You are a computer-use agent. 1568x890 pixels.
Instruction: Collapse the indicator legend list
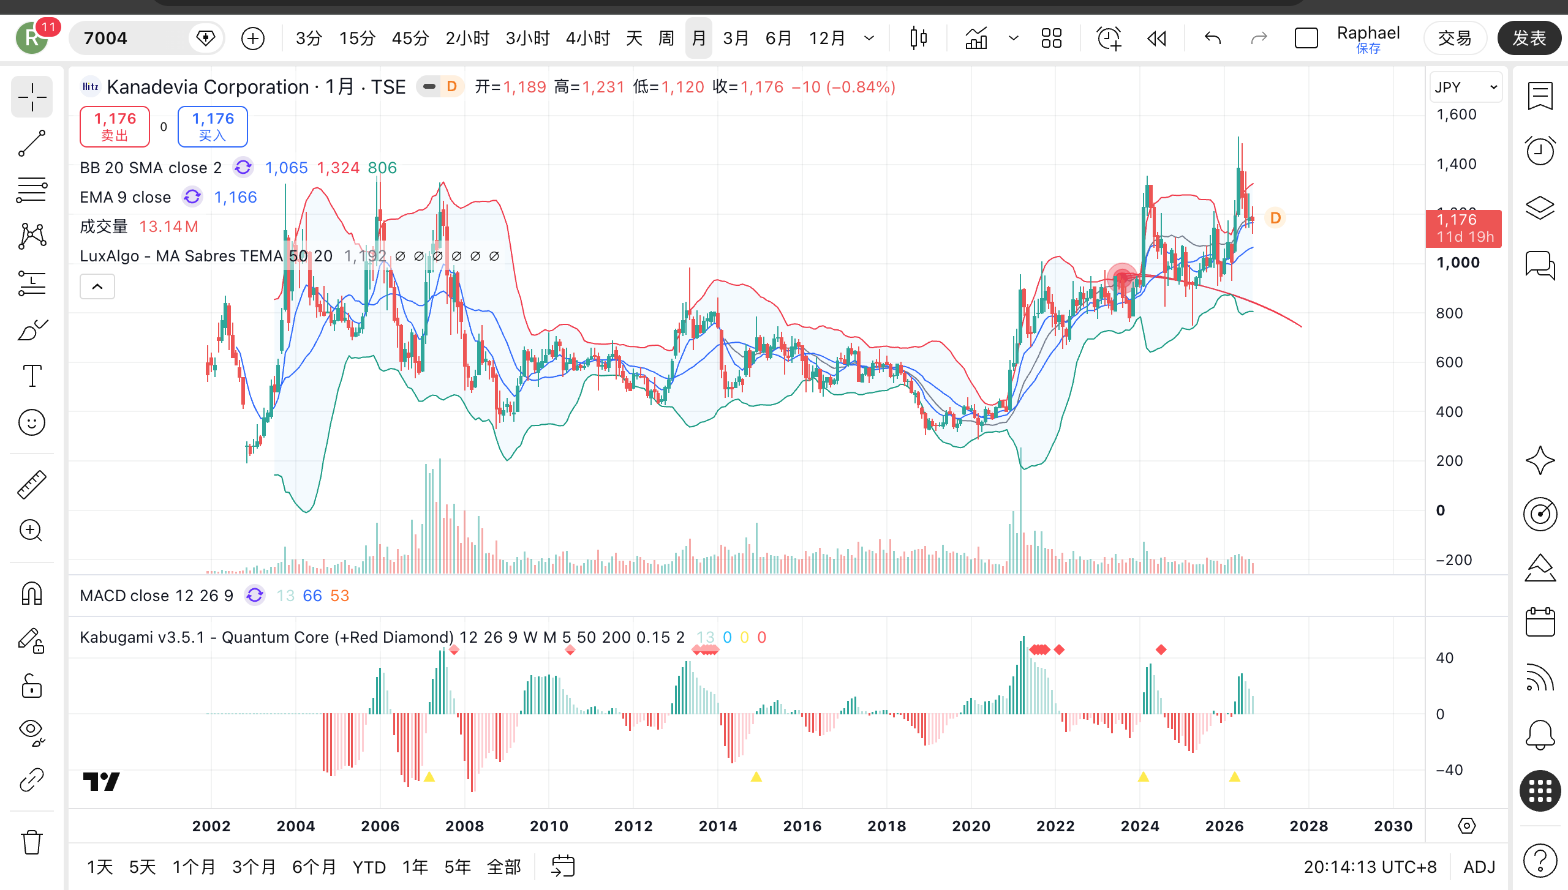pos(97,286)
